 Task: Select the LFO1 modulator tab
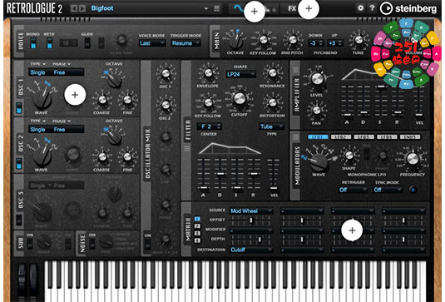pyautogui.click(x=318, y=137)
